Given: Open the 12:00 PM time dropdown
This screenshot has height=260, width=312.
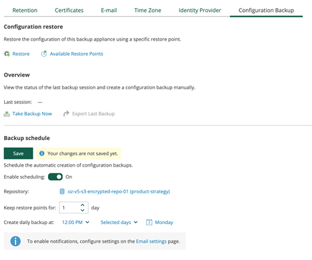Looking at the screenshot, I should pyautogui.click(x=75, y=222).
